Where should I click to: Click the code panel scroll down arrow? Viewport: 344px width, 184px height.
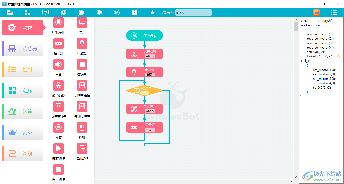click(295, 177)
